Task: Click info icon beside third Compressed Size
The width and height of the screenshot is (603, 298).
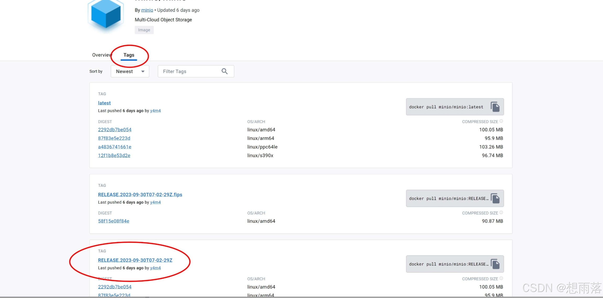Action: click(x=501, y=278)
